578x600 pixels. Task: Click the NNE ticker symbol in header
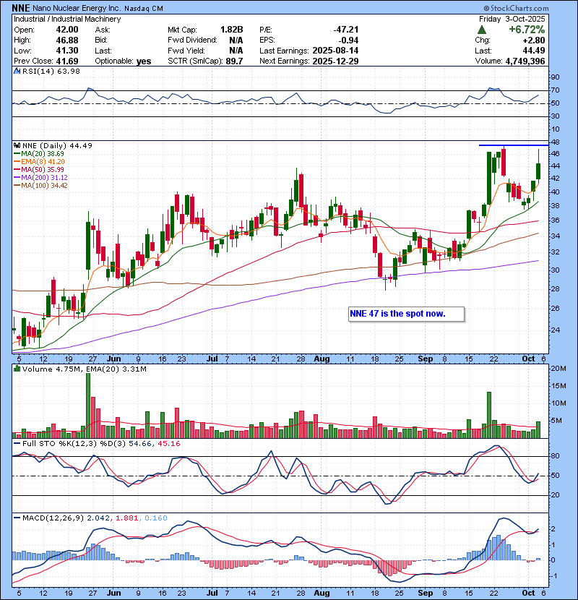pyautogui.click(x=21, y=8)
